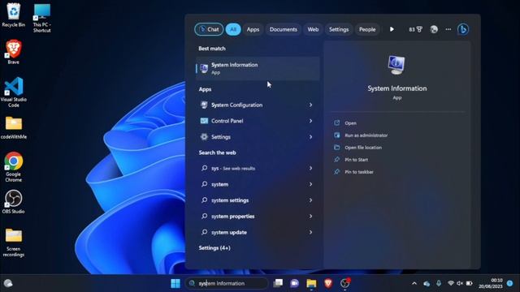
Task: Open the Recycle Bin desktop icon
Action: [13, 15]
